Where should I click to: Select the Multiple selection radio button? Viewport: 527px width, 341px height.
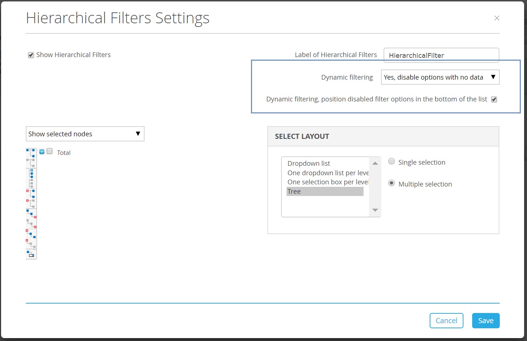click(x=392, y=183)
